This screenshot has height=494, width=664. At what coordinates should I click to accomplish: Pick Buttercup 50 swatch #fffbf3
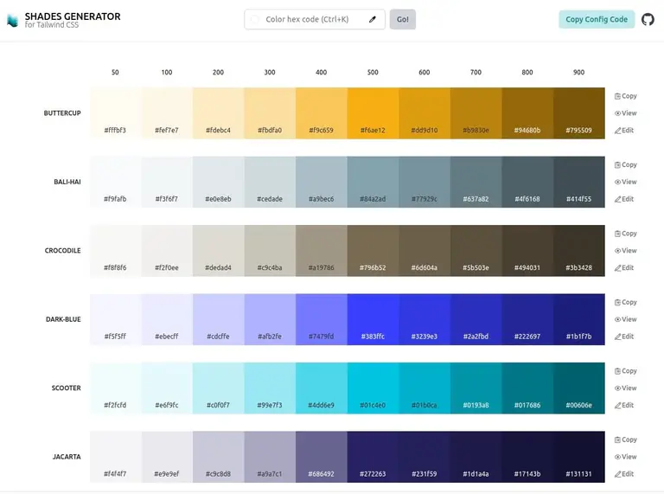115,113
